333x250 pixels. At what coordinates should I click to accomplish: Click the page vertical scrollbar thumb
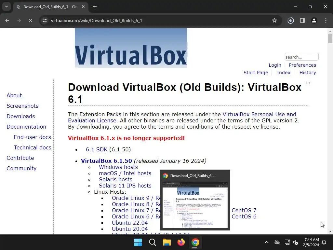pos(330,38)
